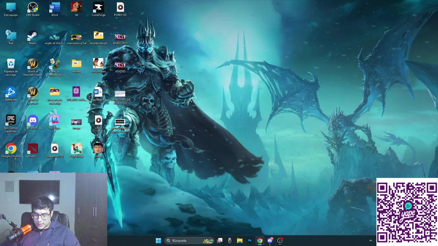Select the World of Warcraft shortcut without Classic
The width and height of the screenshot is (438, 246).
pos(33,96)
